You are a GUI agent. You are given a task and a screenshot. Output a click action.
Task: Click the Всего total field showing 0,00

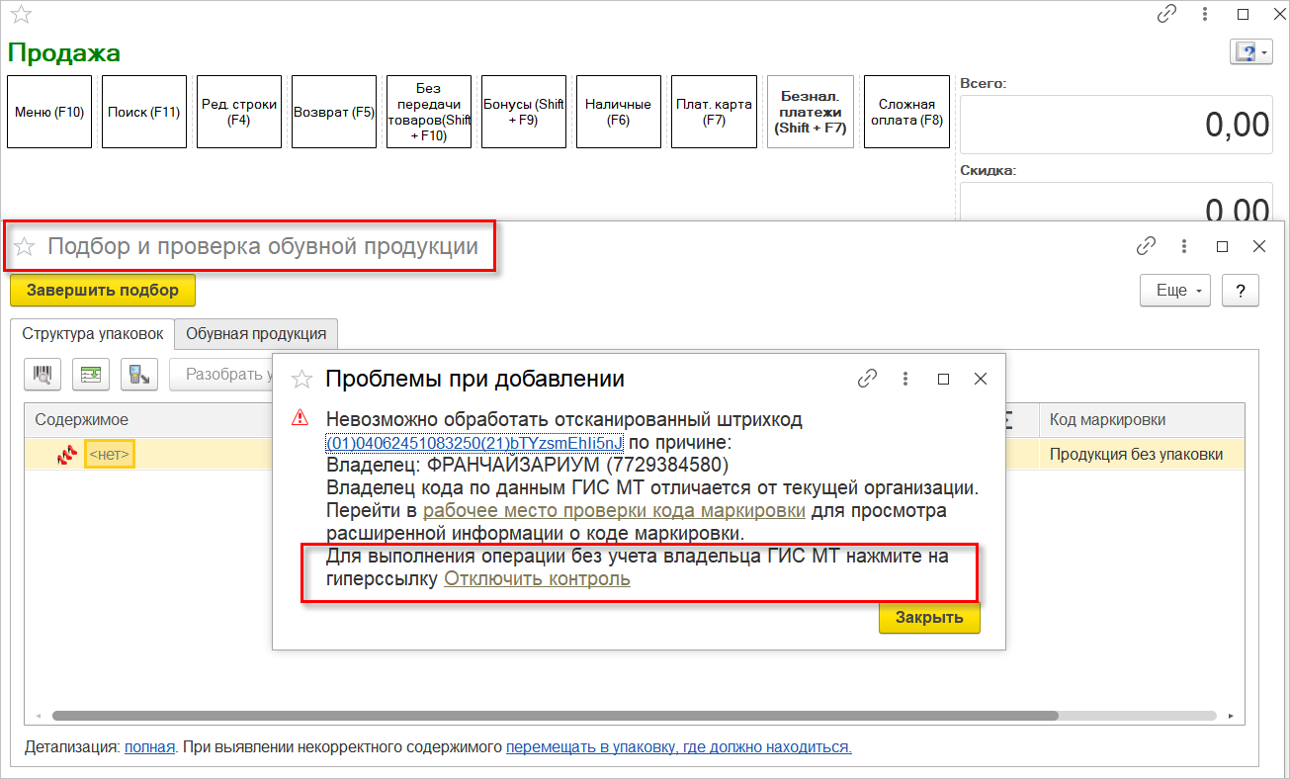coord(1116,125)
